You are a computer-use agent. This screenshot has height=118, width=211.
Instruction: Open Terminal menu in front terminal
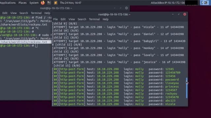[94, 19]
